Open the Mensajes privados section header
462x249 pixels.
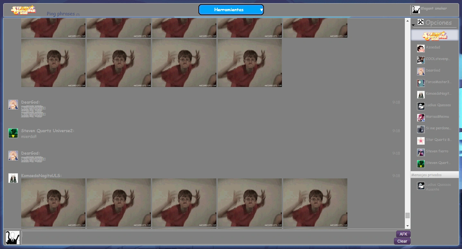[x=434, y=175]
